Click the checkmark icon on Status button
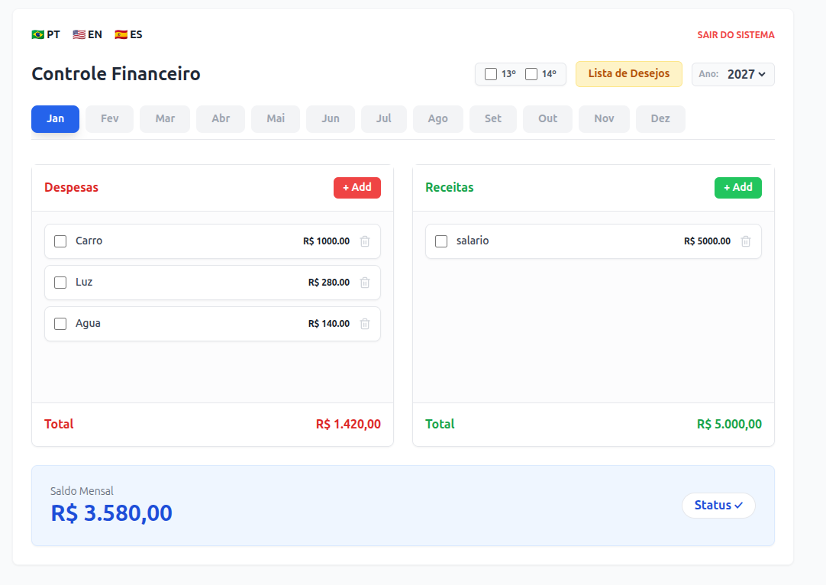The image size is (826, 585). [737, 505]
